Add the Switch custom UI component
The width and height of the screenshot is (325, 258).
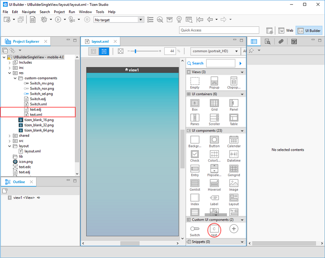tap(194, 230)
